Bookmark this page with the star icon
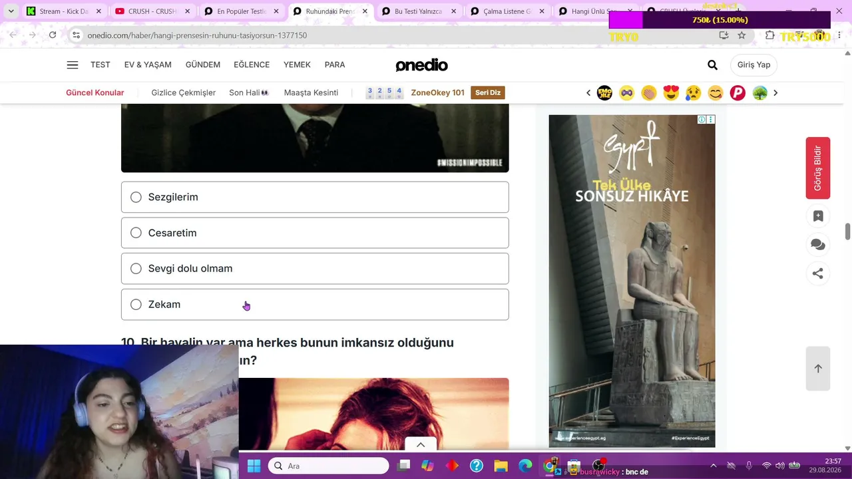 (742, 35)
